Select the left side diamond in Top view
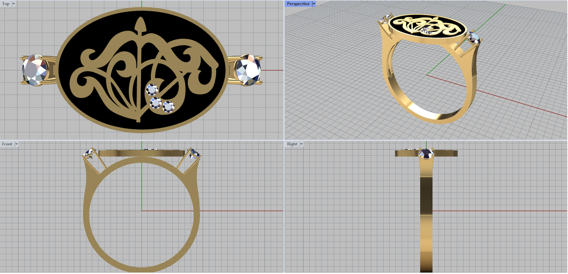 tap(34, 70)
